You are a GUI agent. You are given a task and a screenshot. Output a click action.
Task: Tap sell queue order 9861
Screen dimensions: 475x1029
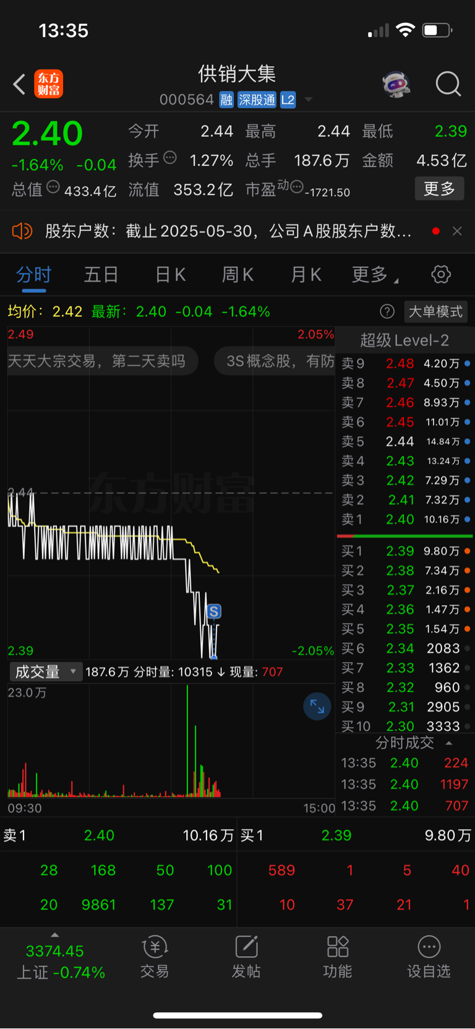click(99, 905)
